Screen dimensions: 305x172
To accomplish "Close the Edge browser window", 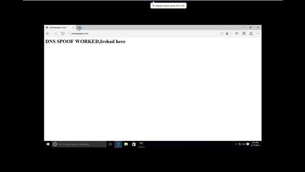I will coord(258,28).
